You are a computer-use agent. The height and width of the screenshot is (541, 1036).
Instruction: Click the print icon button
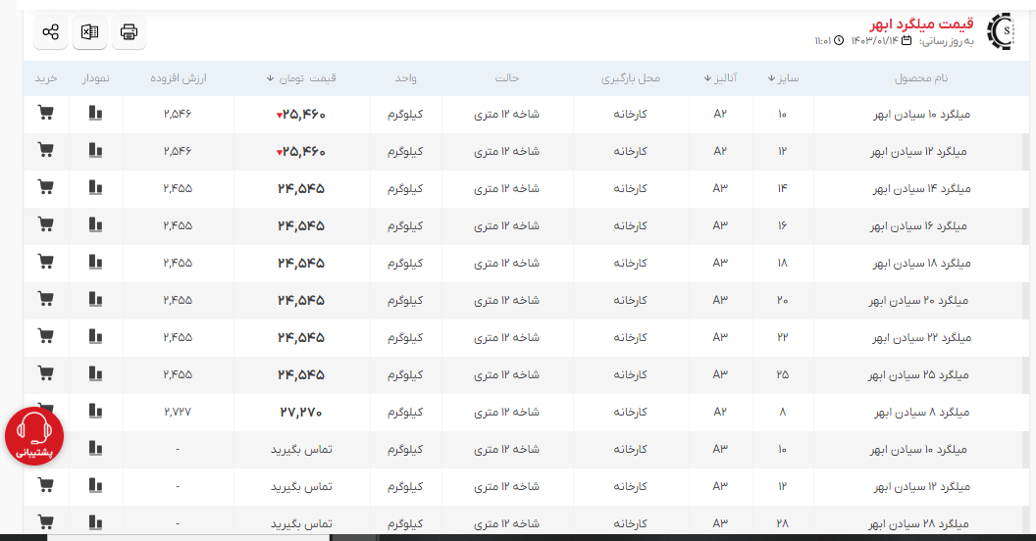click(129, 32)
